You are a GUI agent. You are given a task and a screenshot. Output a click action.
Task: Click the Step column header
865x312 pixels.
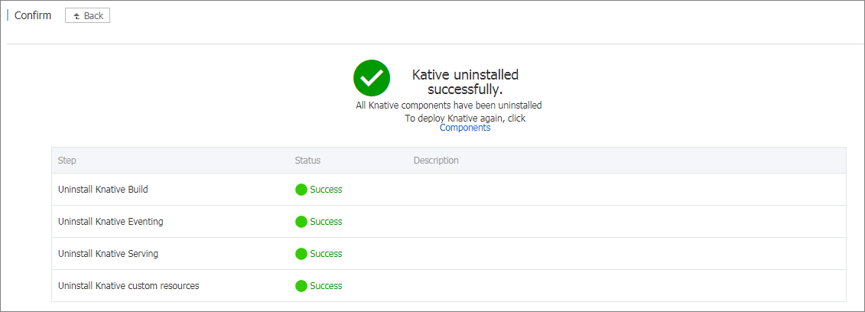(x=67, y=161)
